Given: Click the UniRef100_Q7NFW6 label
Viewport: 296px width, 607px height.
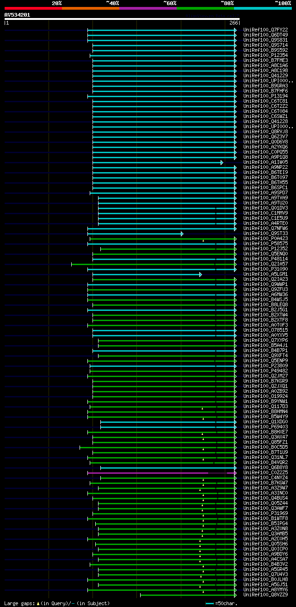Looking at the screenshot, I should coord(266,228).
